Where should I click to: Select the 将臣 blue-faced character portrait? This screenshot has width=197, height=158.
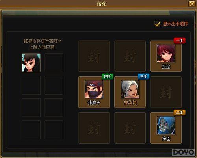pos(166,125)
